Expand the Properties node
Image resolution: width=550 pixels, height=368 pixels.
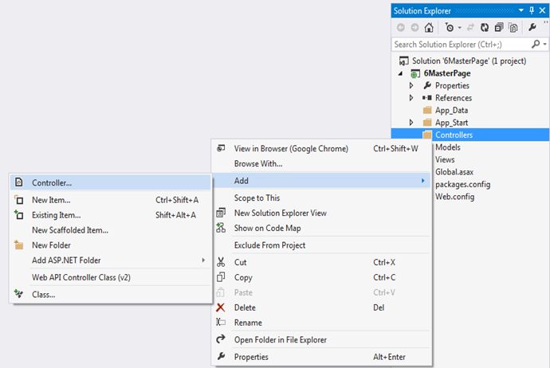pyautogui.click(x=411, y=85)
